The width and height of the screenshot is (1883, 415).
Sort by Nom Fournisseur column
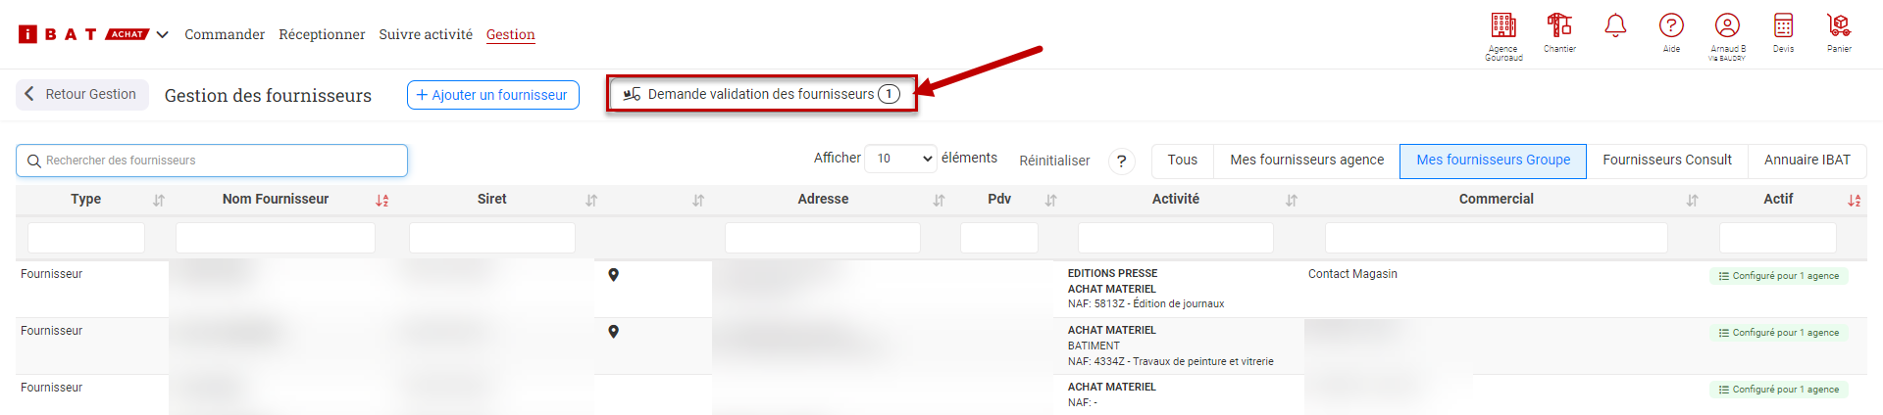(x=382, y=200)
